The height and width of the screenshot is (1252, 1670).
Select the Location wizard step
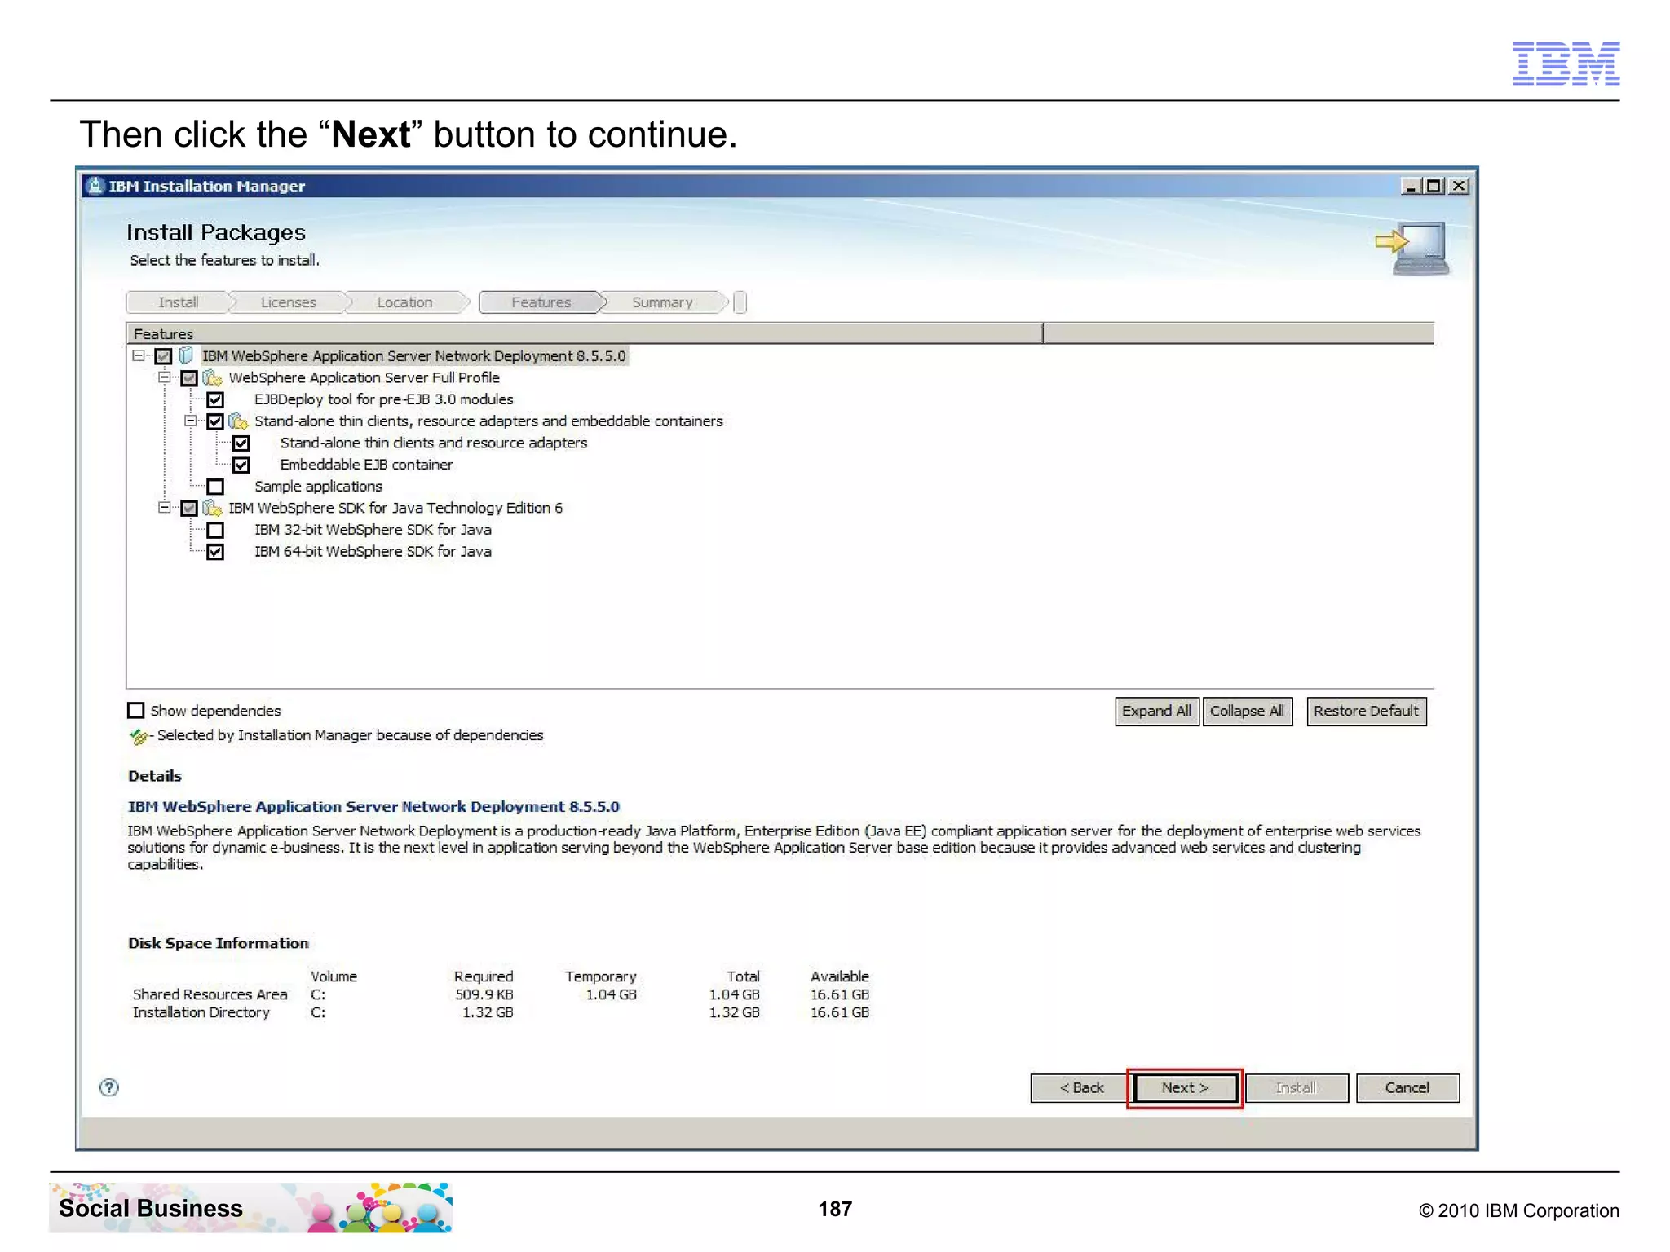405,302
